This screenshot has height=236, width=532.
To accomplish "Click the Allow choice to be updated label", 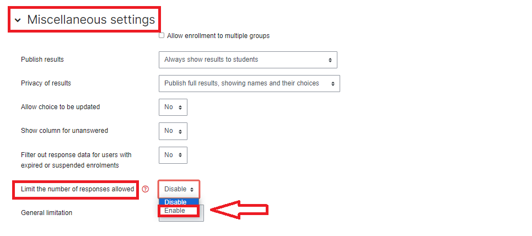I will click(x=60, y=107).
